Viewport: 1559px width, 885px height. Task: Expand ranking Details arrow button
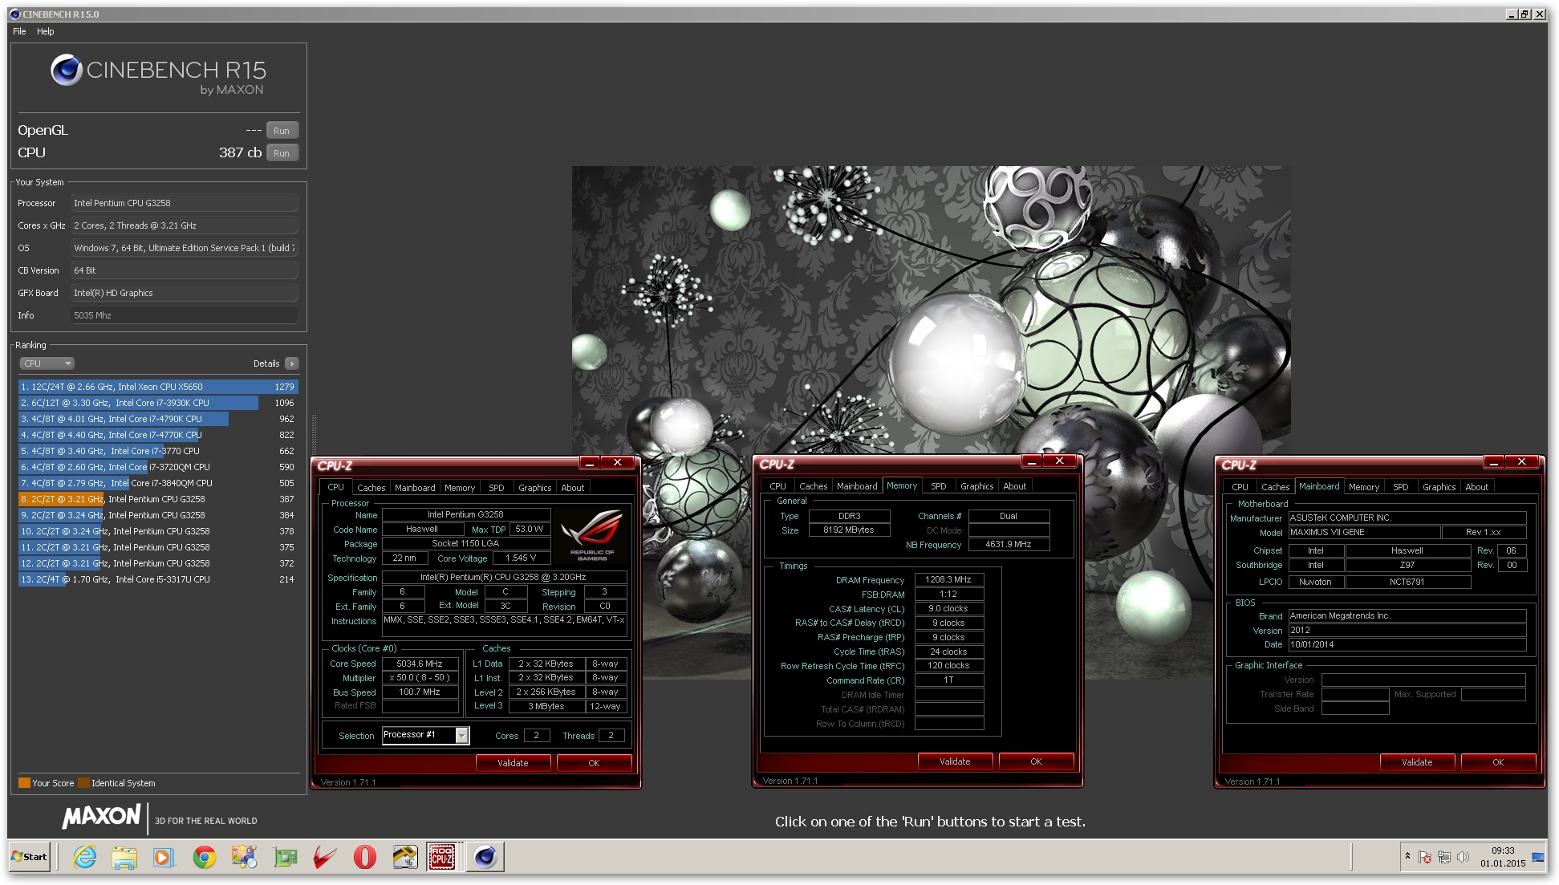click(x=291, y=363)
